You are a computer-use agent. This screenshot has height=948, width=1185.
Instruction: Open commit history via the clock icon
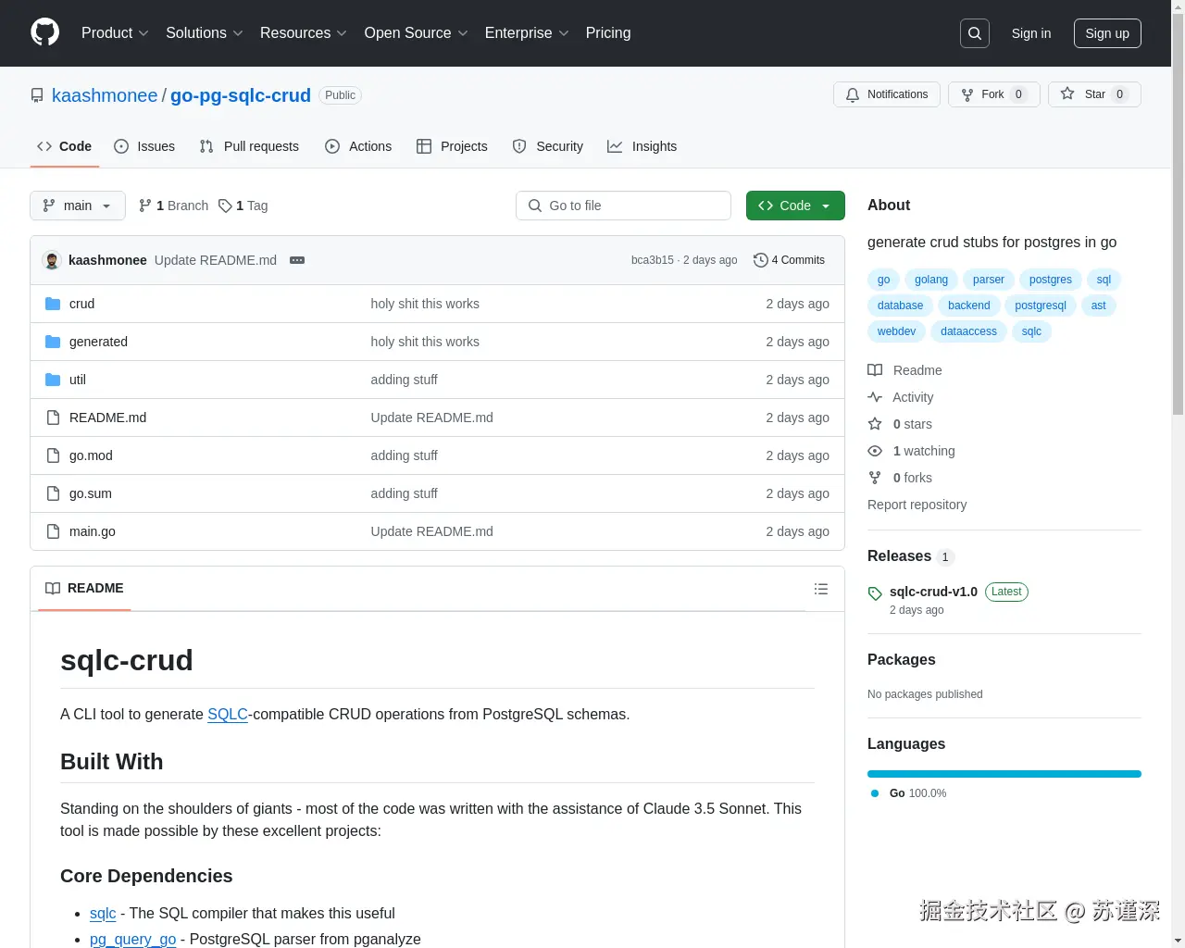coord(760,260)
